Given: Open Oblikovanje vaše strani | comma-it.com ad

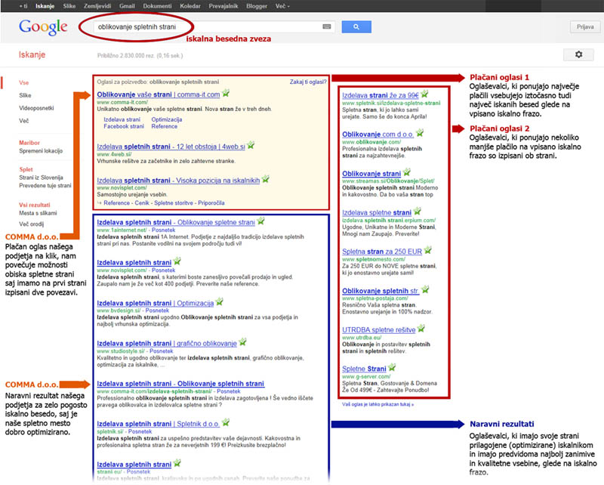Looking at the screenshot, I should (x=159, y=94).
